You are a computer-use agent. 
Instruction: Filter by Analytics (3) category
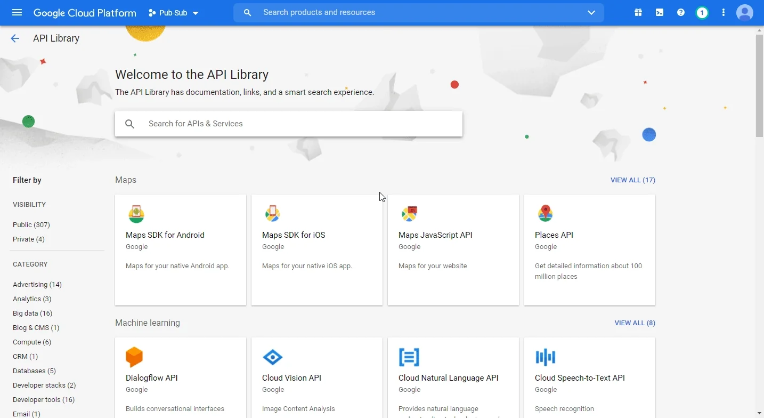(x=32, y=299)
